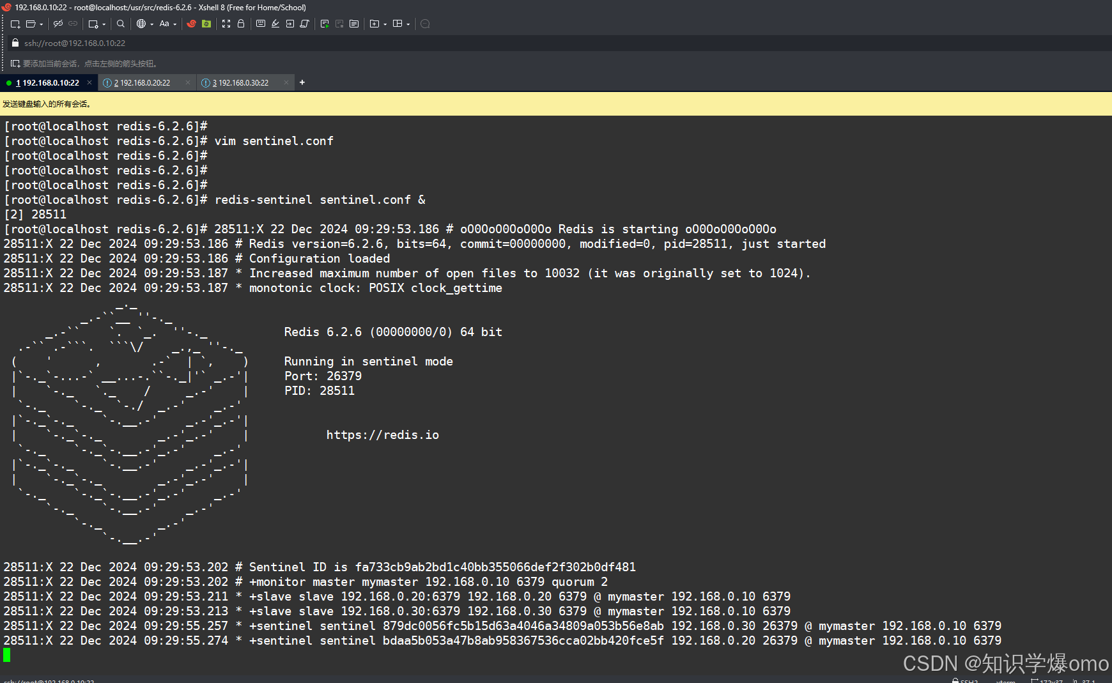Click the 'Redis 6.2.6 (00000000/0) 64 bit' text
This screenshot has height=683, width=1112.
[393, 332]
